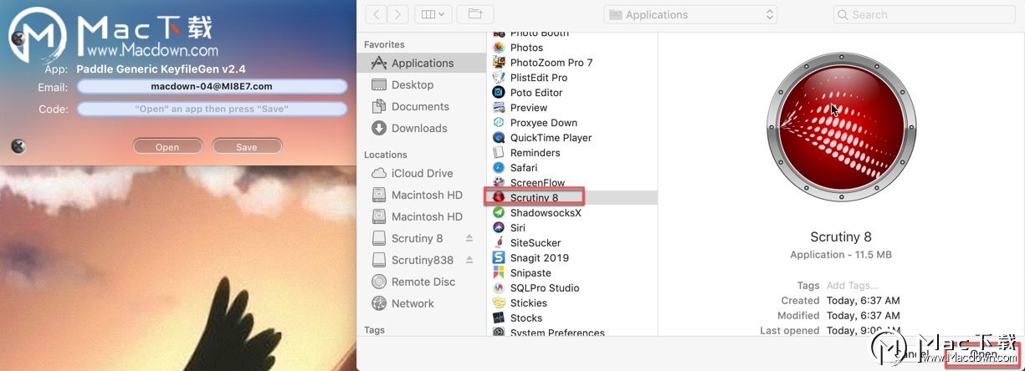The width and height of the screenshot is (1025, 371).
Task: Select QuickTime Player name in list
Action: coord(551,138)
